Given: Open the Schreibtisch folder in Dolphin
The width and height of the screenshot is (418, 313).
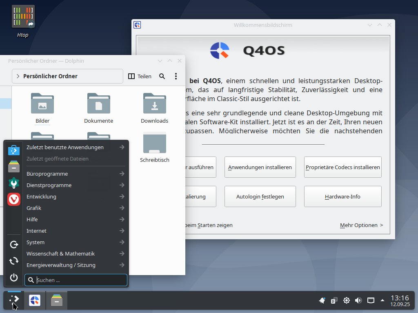Looking at the screenshot, I should click(x=155, y=148).
